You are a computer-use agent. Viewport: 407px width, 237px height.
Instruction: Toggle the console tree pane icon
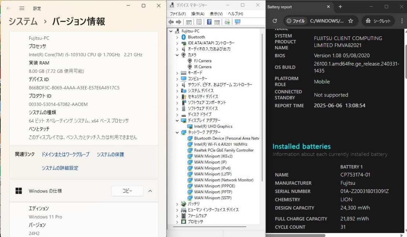189,22
